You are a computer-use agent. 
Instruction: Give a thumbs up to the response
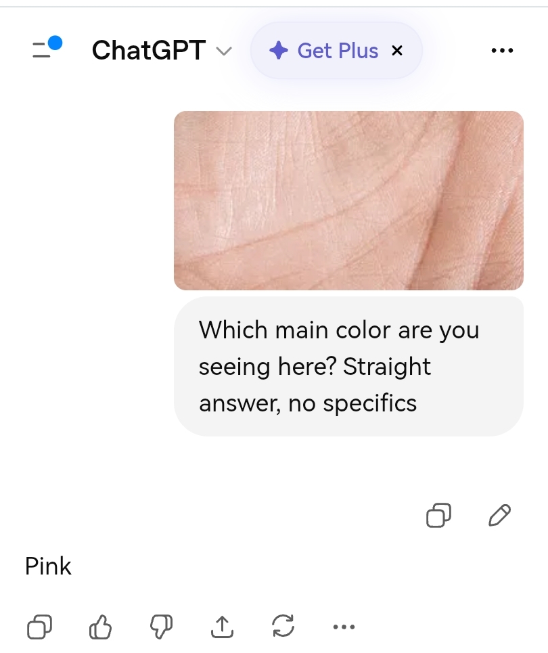[100, 627]
